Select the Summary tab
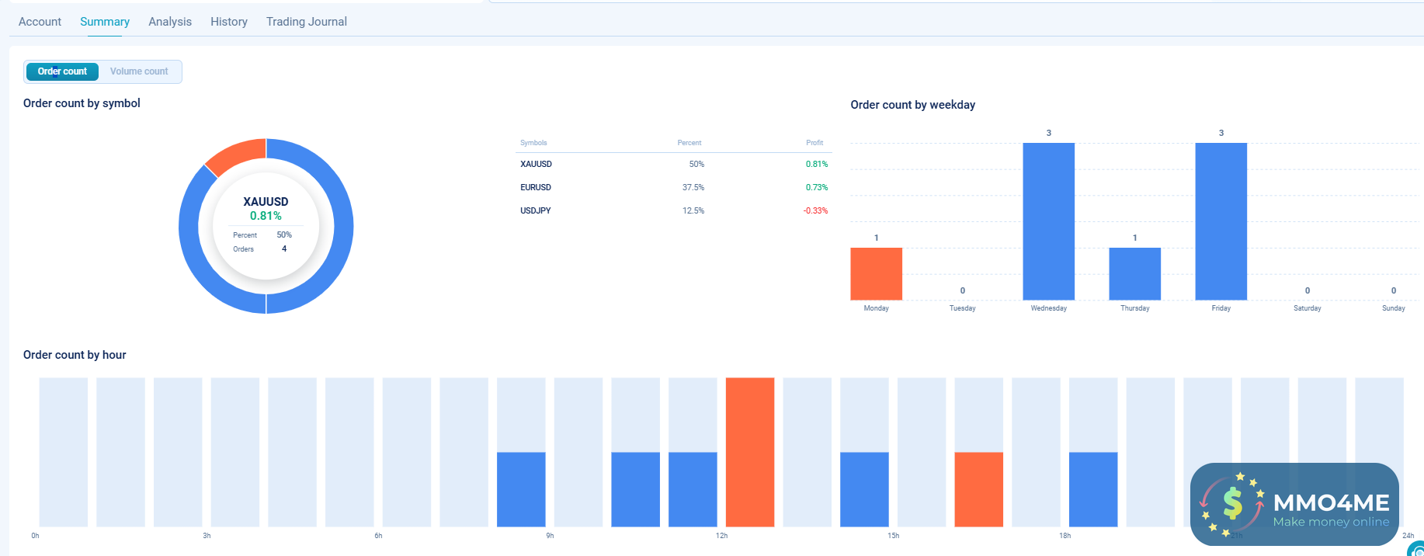 click(105, 22)
